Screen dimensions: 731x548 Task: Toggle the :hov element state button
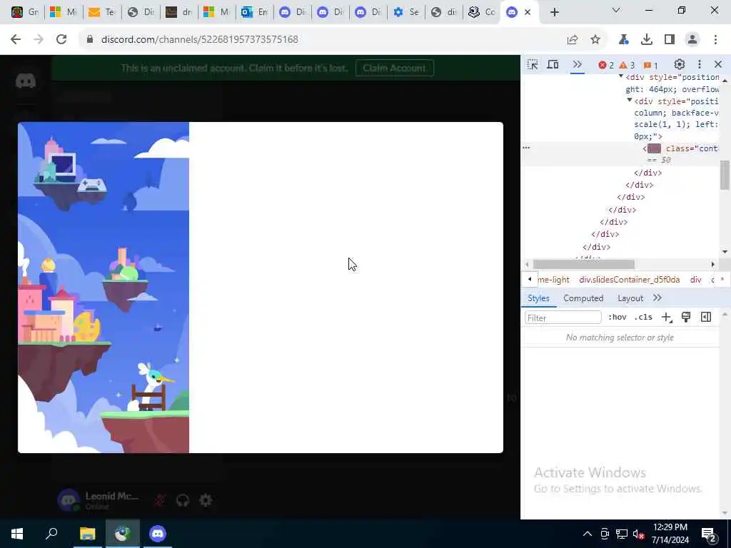coord(617,318)
